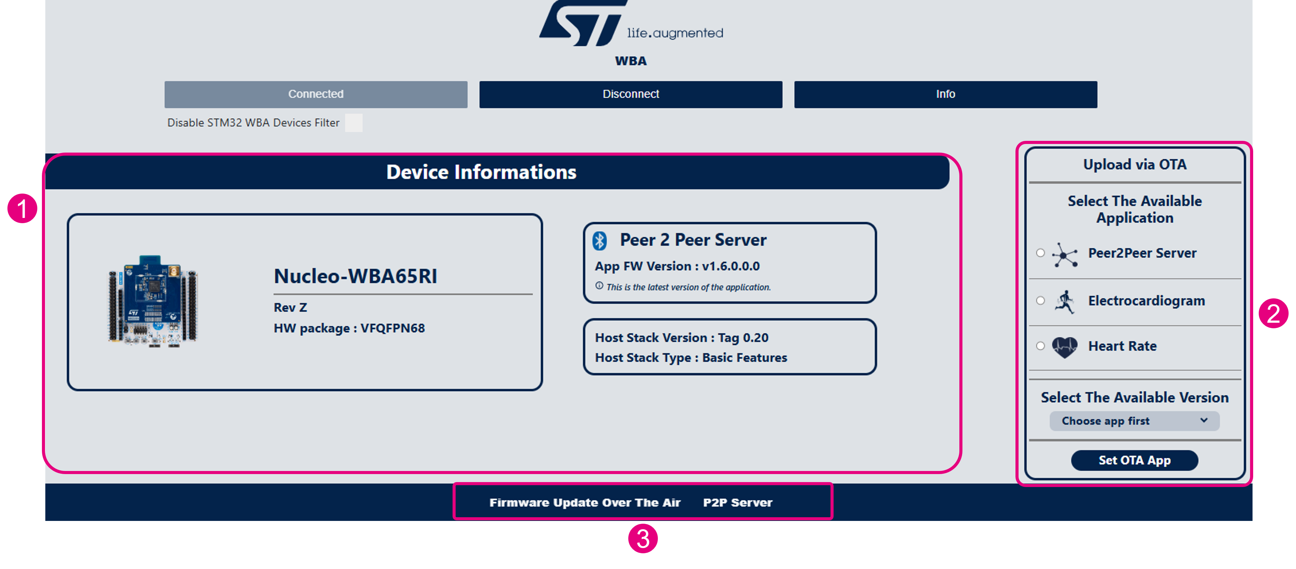Screen dimensions: 1296x569
Task: Click the Nucleo-WBA65RI board image
Action: pyautogui.click(x=154, y=301)
